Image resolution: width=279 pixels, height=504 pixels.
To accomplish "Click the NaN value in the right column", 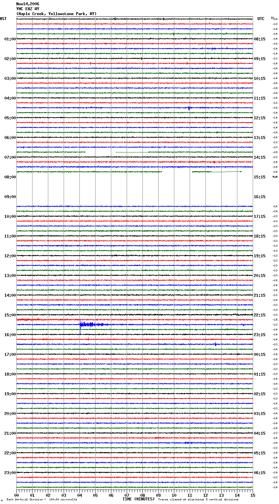I will [x=275, y=177].
